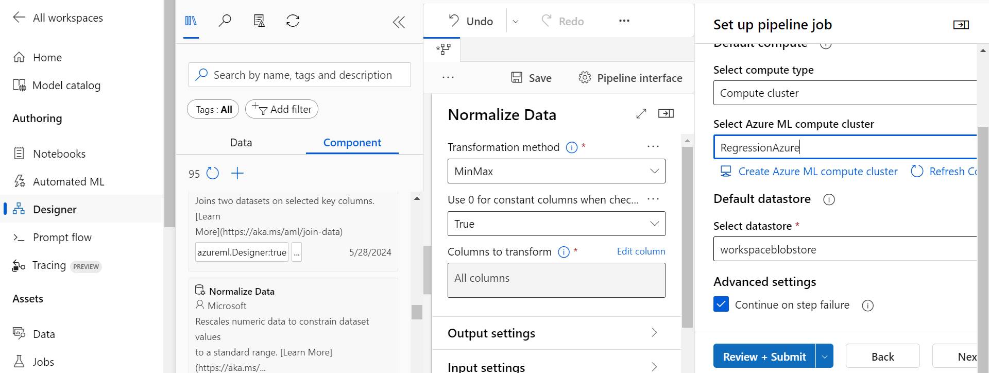Click the plus icon to add component
The width and height of the screenshot is (989, 373).
tap(237, 173)
